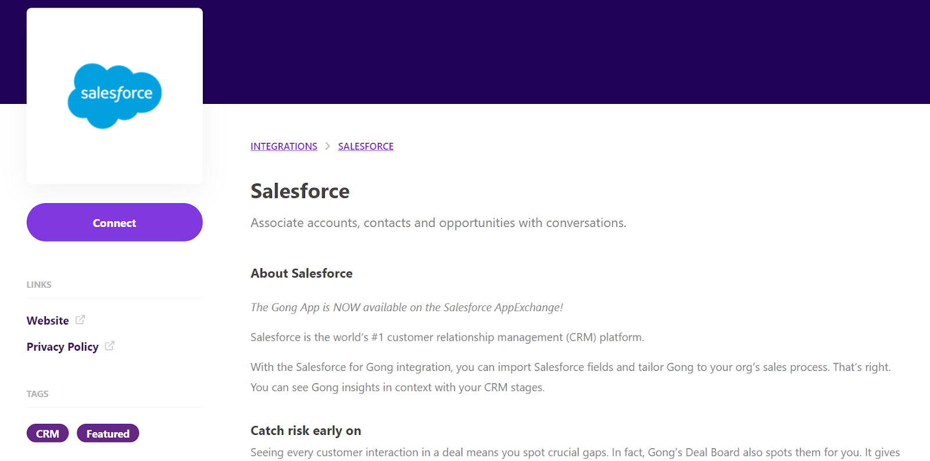This screenshot has width=930, height=461.
Task: Click the dark purple header banner
Action: [x=564, y=52]
